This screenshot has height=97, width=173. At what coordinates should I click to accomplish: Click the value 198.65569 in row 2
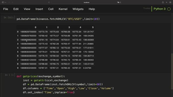(x=88, y=40)
